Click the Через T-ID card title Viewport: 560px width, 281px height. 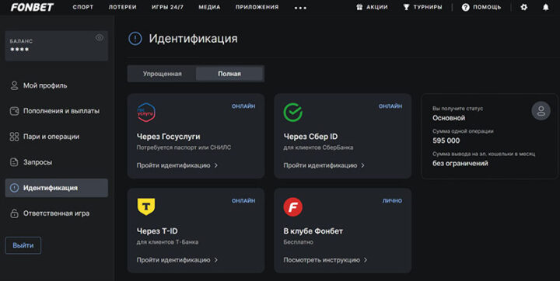(157, 231)
